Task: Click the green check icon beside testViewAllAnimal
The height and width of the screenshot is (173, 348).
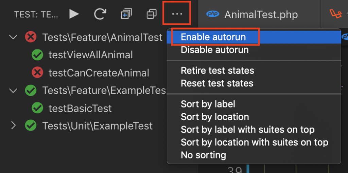Action: click(37, 55)
